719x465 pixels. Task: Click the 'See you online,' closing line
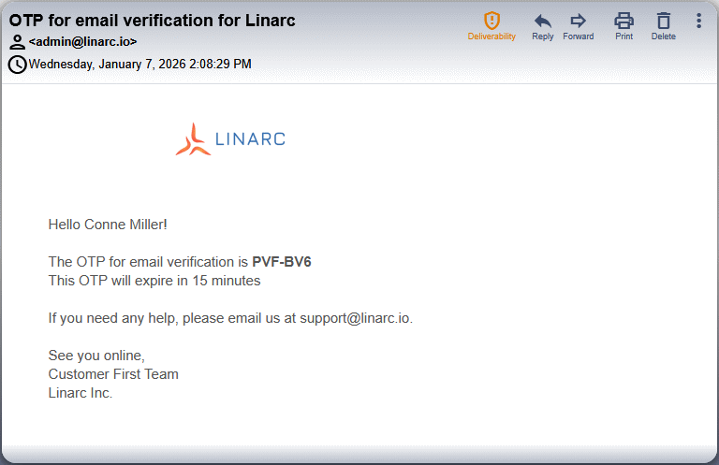[x=96, y=356]
